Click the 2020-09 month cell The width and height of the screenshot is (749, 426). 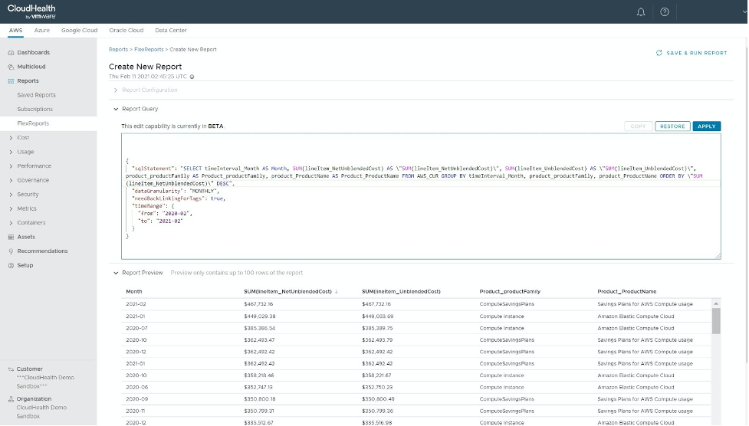click(x=136, y=399)
